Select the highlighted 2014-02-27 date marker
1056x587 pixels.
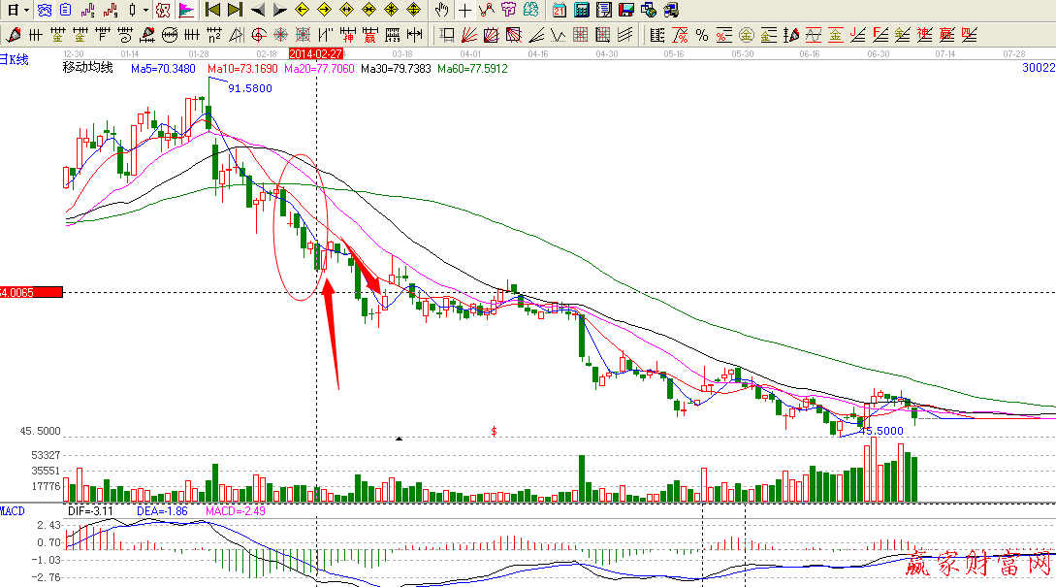[316, 53]
